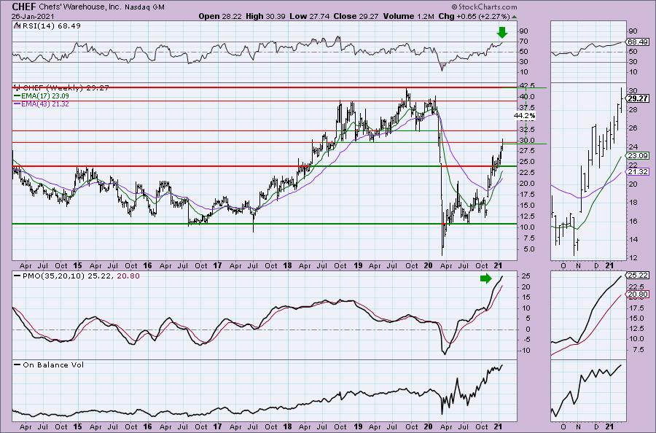This screenshot has height=433, width=656.
Task: Select the EMA(17) 23.09 legend entry
Action: click(x=42, y=95)
